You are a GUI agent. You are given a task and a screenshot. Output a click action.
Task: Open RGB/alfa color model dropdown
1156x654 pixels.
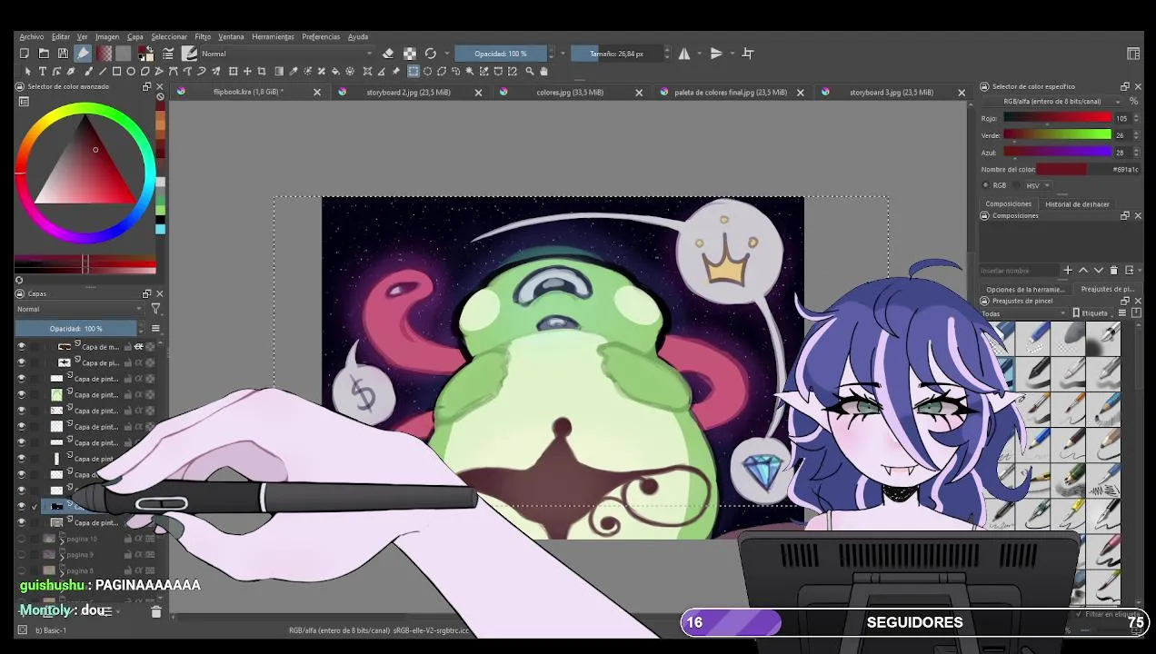pos(1051,101)
